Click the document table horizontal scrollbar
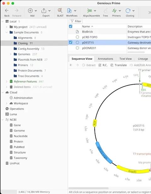The height and width of the screenshot is (194, 151). (x=136, y=52)
